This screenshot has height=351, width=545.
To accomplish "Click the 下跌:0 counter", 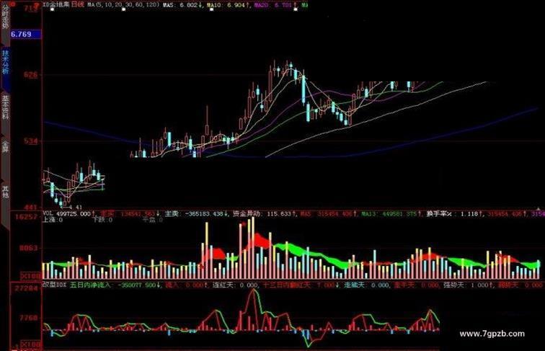I will coord(102,220).
